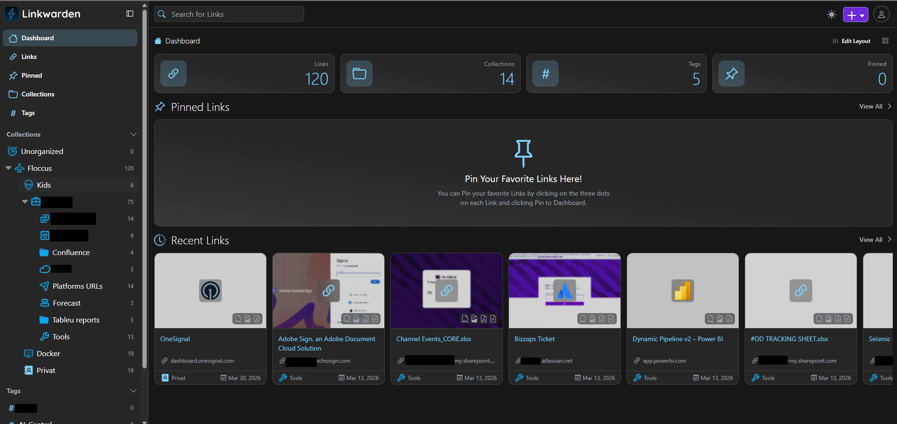
Task: Click the Kids collection alien icon
Action: coord(29,185)
